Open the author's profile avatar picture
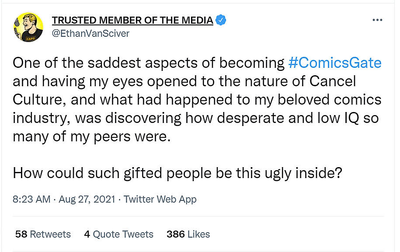This screenshot has width=400, height=252. pos(28,27)
